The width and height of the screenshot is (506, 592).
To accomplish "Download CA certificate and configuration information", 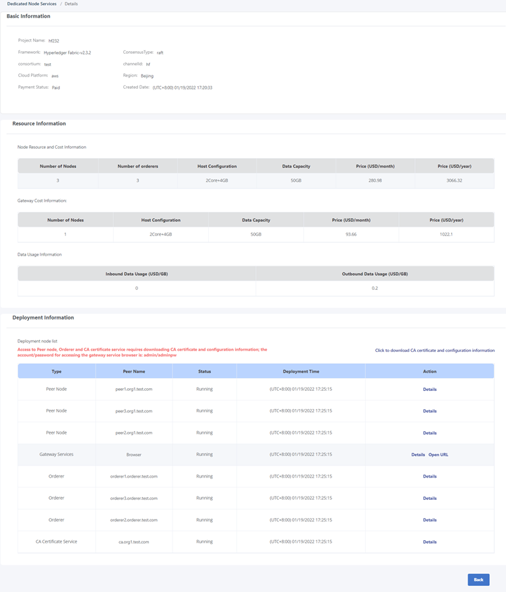I will [x=435, y=350].
